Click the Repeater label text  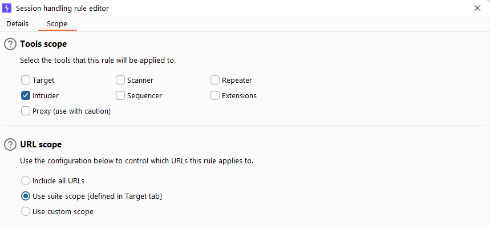click(x=237, y=81)
